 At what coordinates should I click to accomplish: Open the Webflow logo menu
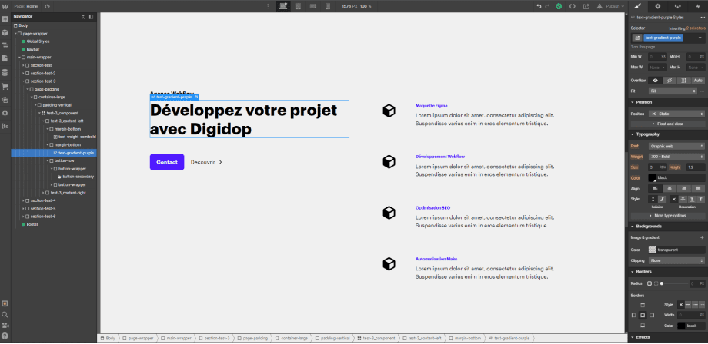click(x=5, y=6)
